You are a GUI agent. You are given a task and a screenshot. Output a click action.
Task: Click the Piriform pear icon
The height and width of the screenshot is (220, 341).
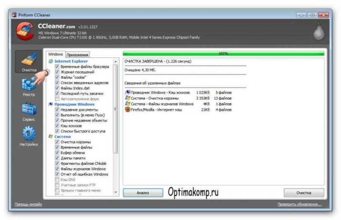pos(318,32)
